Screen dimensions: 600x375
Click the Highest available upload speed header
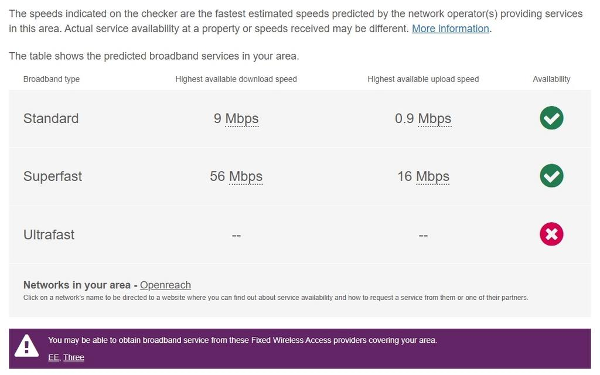click(423, 79)
